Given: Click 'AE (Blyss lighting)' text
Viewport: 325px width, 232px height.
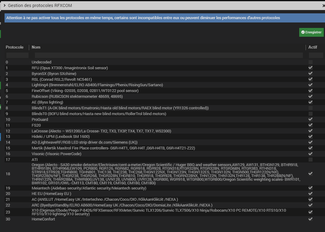Looking at the screenshot, I should point(47,102).
